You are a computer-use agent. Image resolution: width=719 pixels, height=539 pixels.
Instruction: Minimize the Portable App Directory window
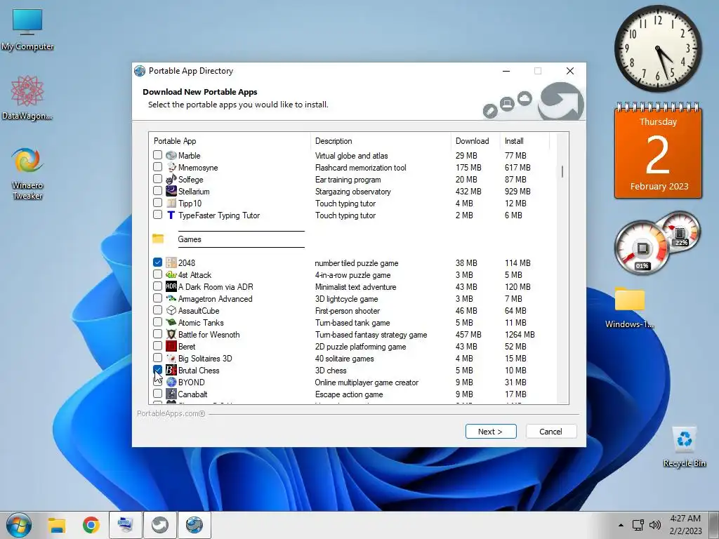[x=506, y=71]
